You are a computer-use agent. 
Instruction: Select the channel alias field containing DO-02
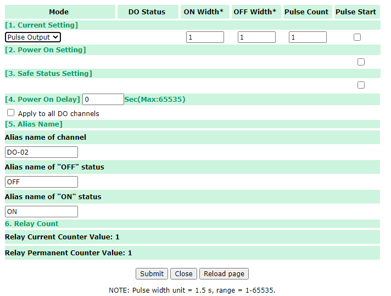pos(41,152)
